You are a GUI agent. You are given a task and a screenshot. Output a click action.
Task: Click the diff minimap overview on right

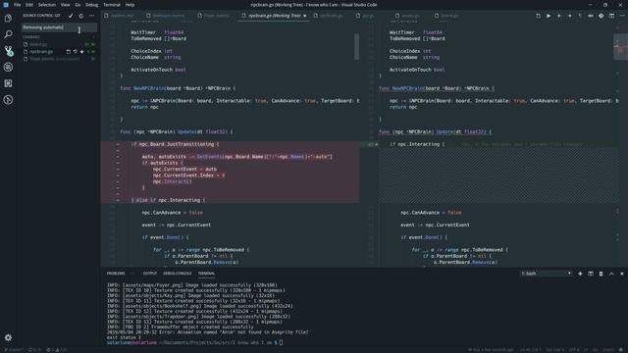[620, 47]
